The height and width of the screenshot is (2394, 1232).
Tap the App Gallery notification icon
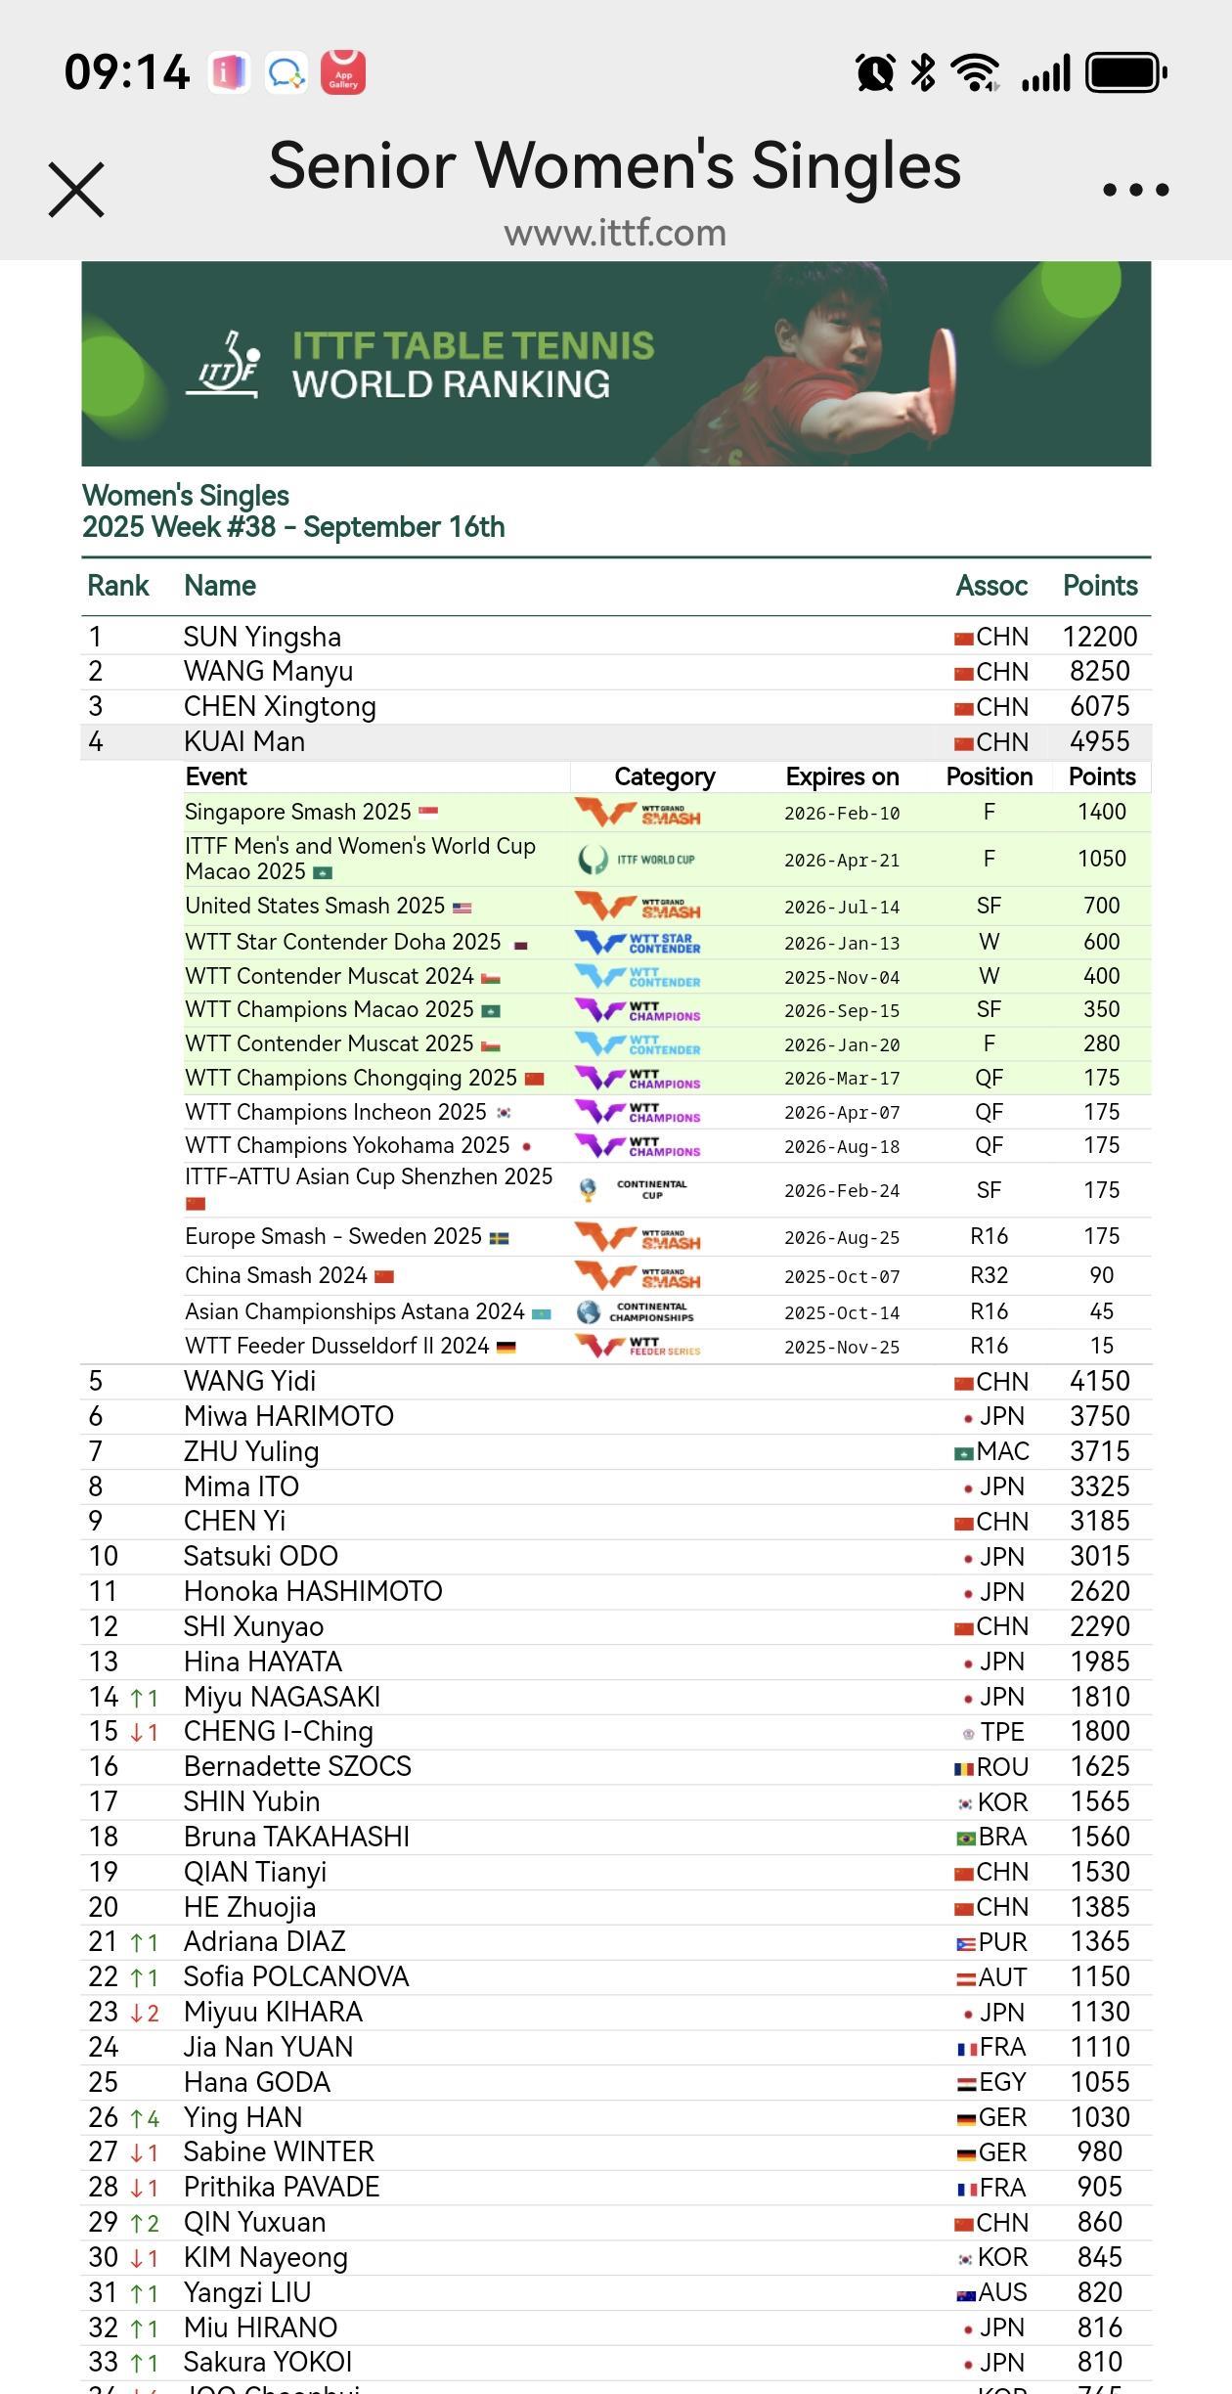tap(343, 72)
